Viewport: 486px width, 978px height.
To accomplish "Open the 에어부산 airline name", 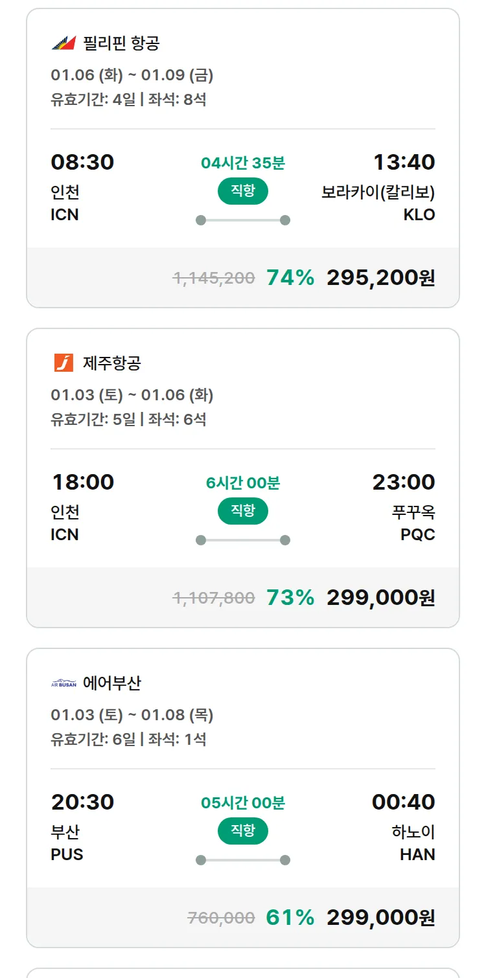I will (x=112, y=683).
